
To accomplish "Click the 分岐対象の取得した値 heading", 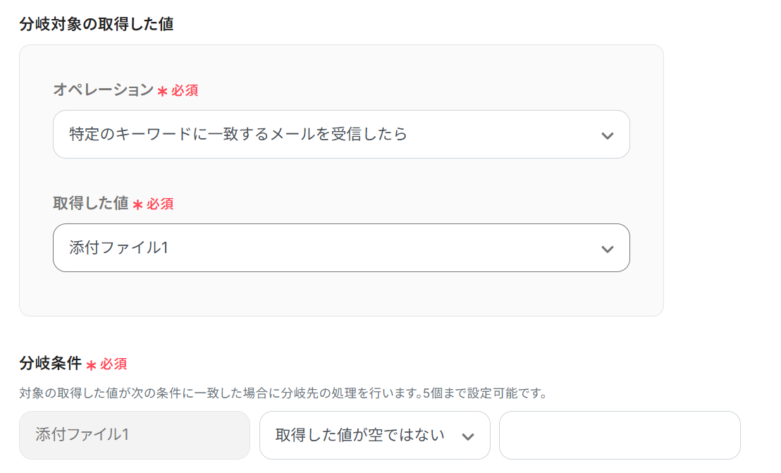I will coord(97,25).
